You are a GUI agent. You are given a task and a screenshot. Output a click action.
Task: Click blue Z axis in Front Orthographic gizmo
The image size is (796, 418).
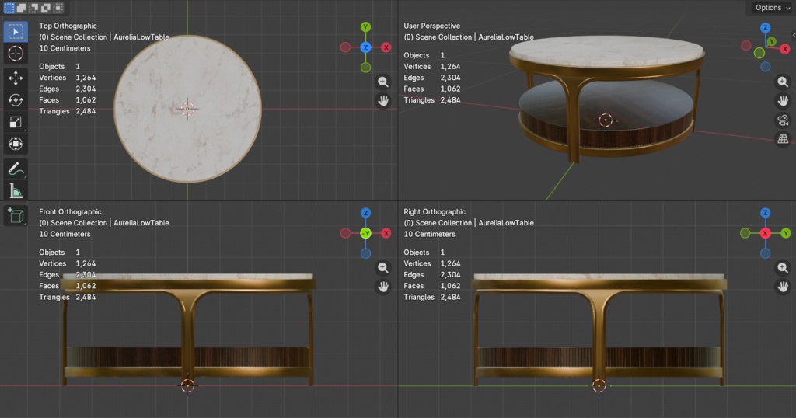pyautogui.click(x=365, y=213)
